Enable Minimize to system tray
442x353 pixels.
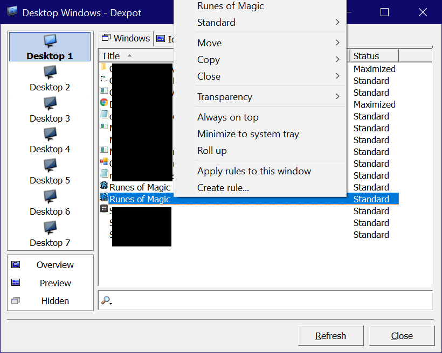(x=247, y=133)
